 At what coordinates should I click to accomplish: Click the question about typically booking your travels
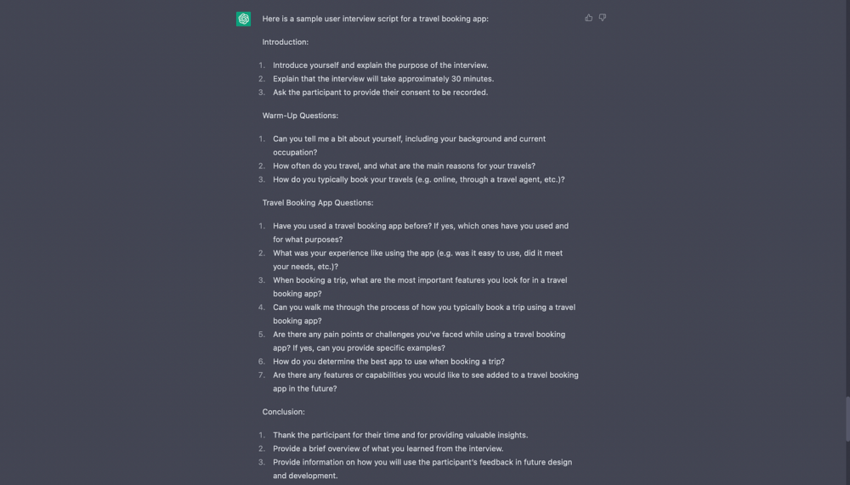(418, 179)
